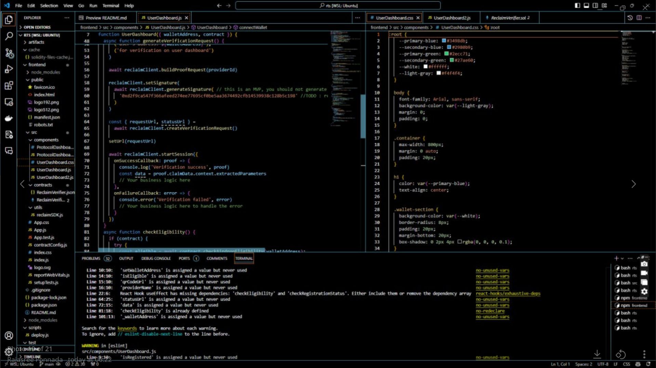Click the left editor vertical scrollbar

coord(363,116)
